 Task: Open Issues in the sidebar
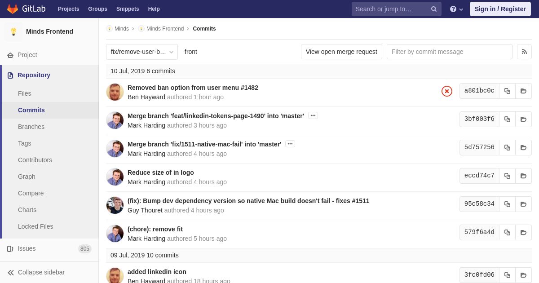point(49,248)
